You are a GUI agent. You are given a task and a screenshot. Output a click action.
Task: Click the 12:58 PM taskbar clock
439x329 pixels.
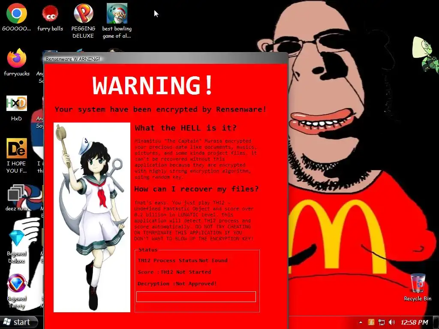tap(414, 323)
